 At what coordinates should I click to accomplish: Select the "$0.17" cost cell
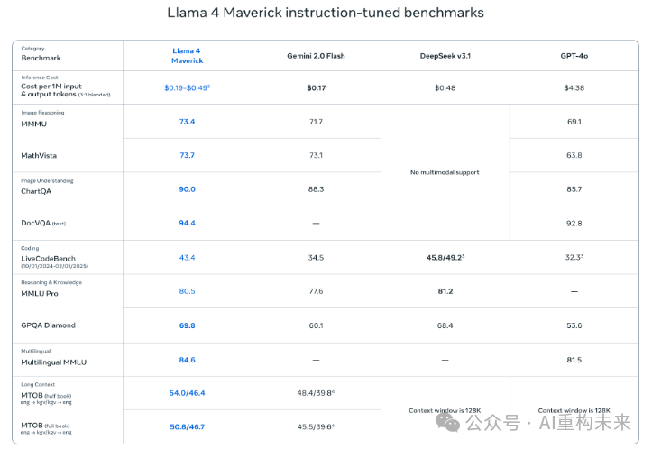316,87
